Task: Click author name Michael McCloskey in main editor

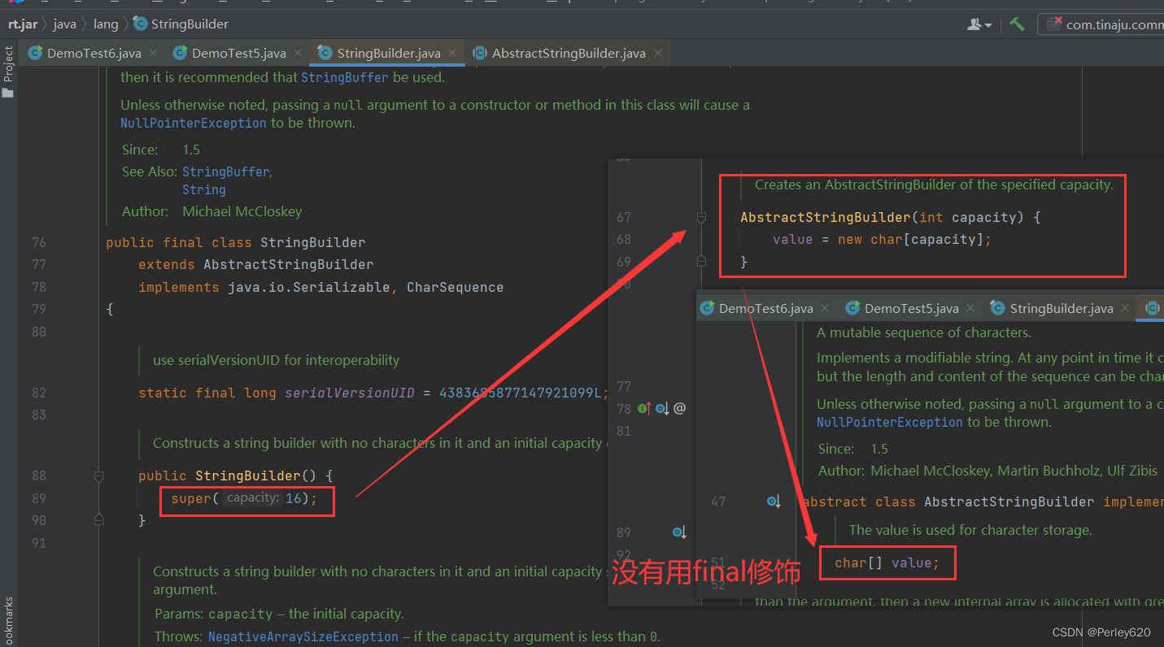Action: pos(242,211)
